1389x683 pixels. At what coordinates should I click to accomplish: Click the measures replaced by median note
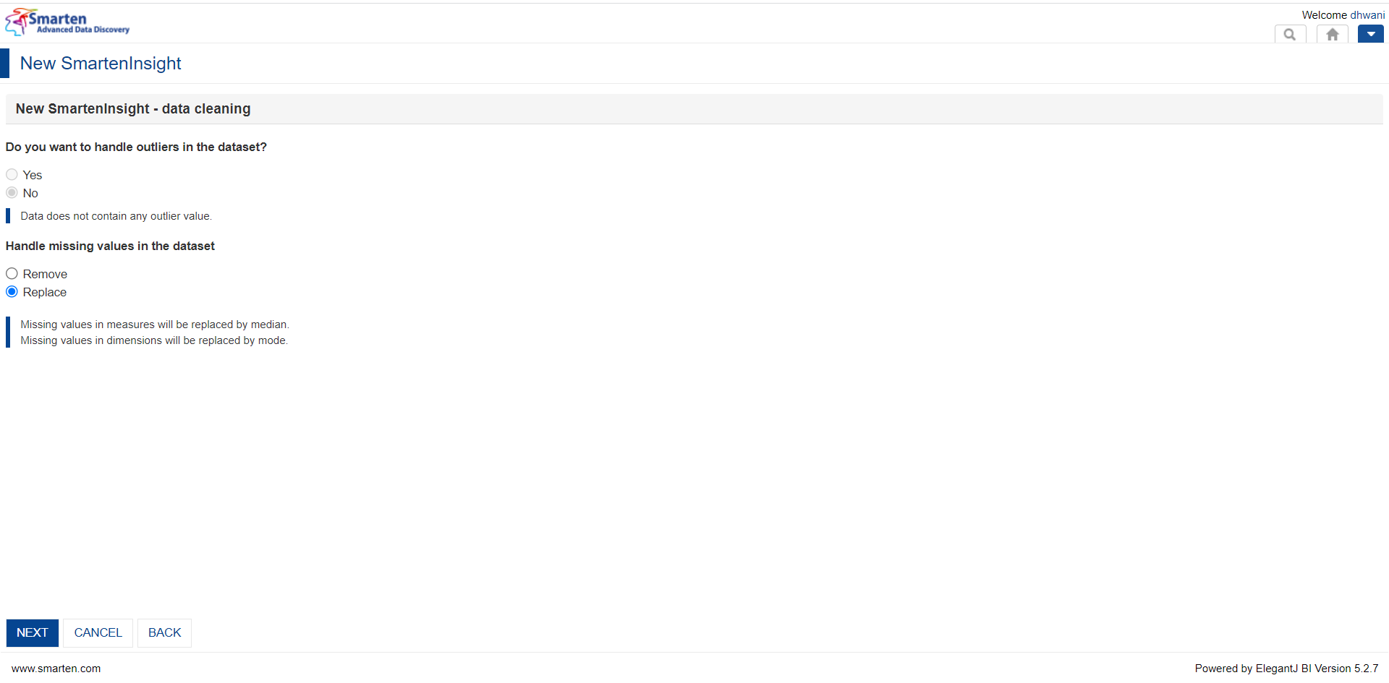click(x=155, y=325)
